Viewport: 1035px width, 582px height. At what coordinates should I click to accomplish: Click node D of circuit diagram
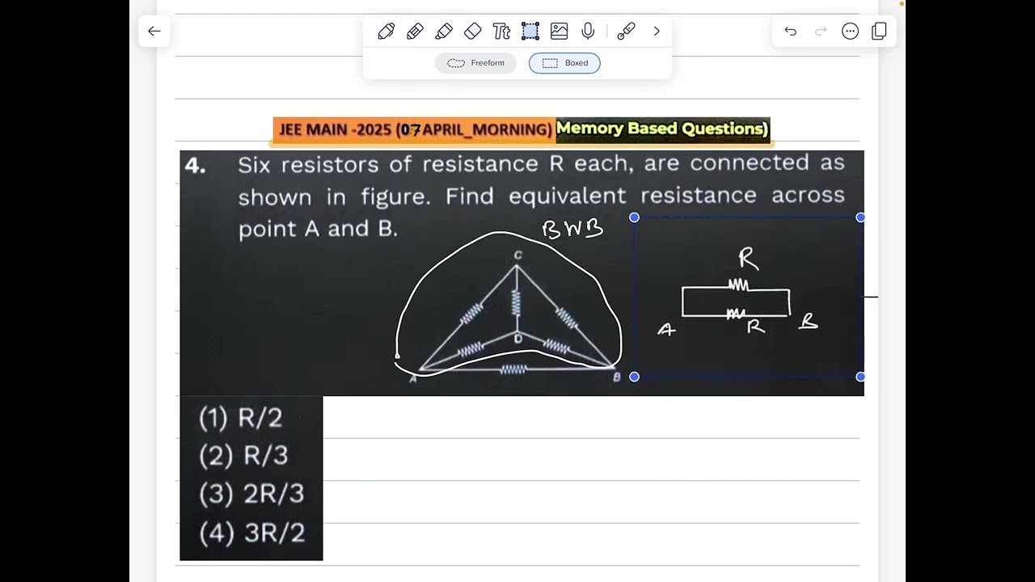point(518,339)
